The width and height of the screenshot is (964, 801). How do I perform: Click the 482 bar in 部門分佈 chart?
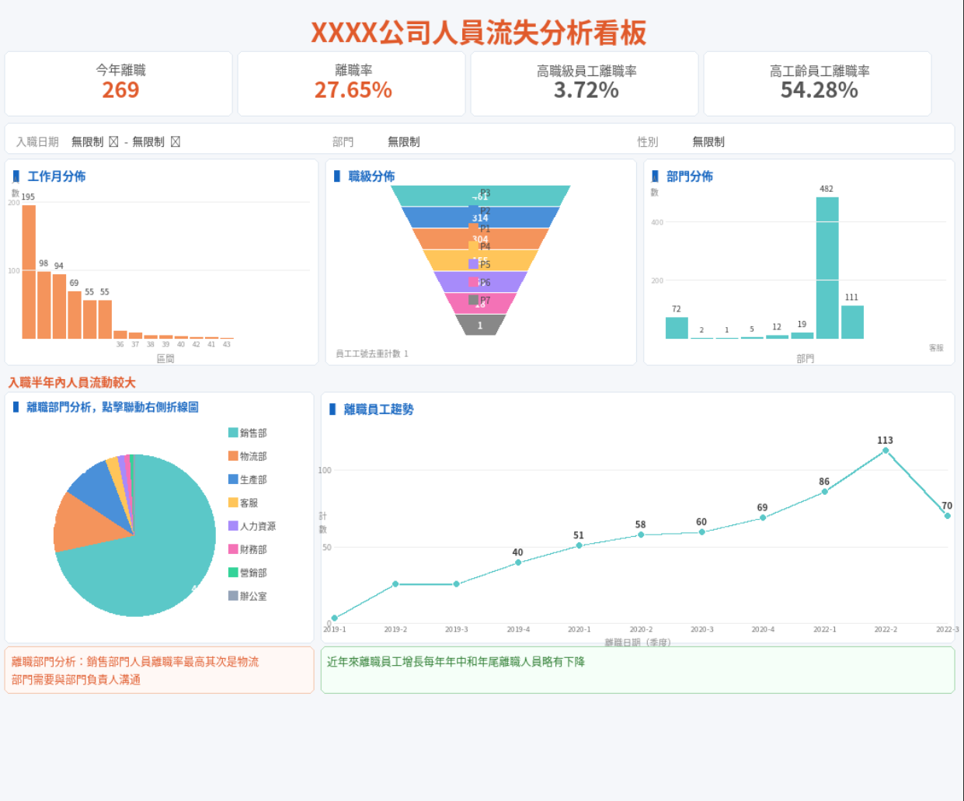click(827, 267)
